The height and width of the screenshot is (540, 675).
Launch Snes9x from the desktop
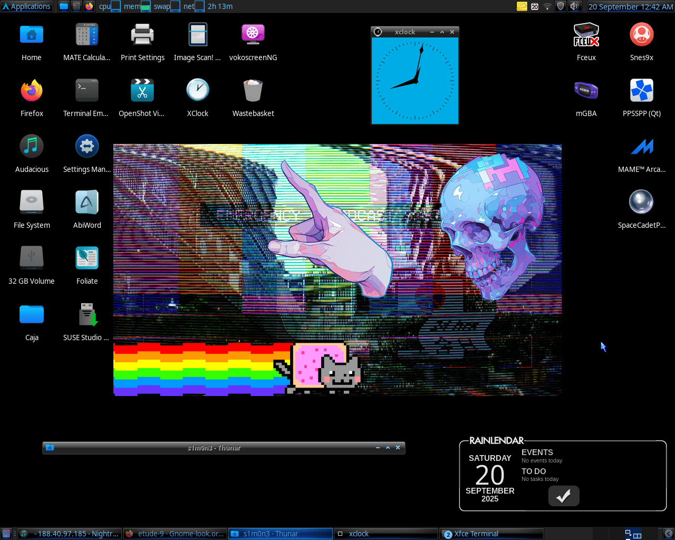pyautogui.click(x=641, y=35)
